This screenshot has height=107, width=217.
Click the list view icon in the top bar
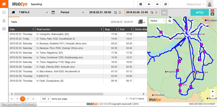click(x=141, y=4)
